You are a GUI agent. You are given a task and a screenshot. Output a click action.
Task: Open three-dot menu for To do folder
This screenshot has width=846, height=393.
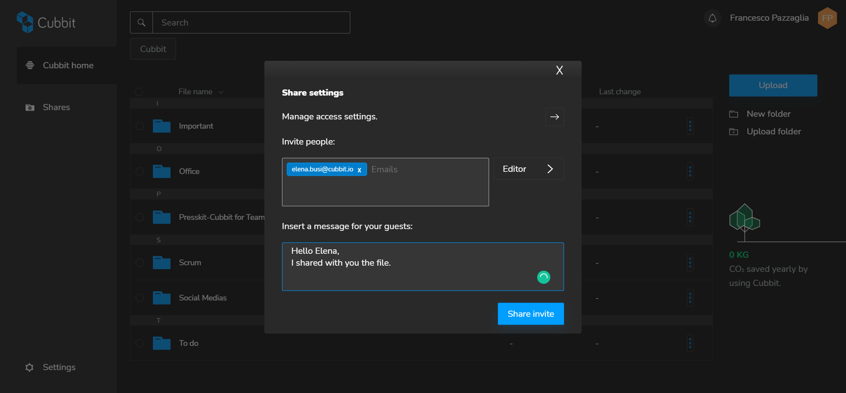(x=690, y=343)
